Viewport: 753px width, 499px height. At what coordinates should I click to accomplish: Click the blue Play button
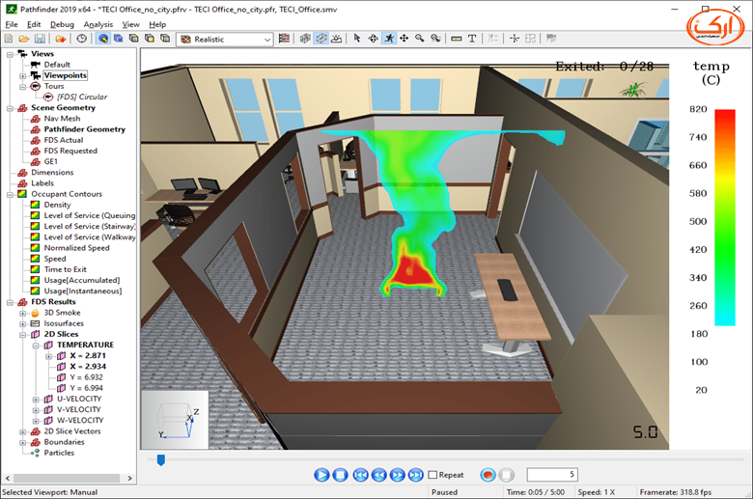tap(321, 475)
